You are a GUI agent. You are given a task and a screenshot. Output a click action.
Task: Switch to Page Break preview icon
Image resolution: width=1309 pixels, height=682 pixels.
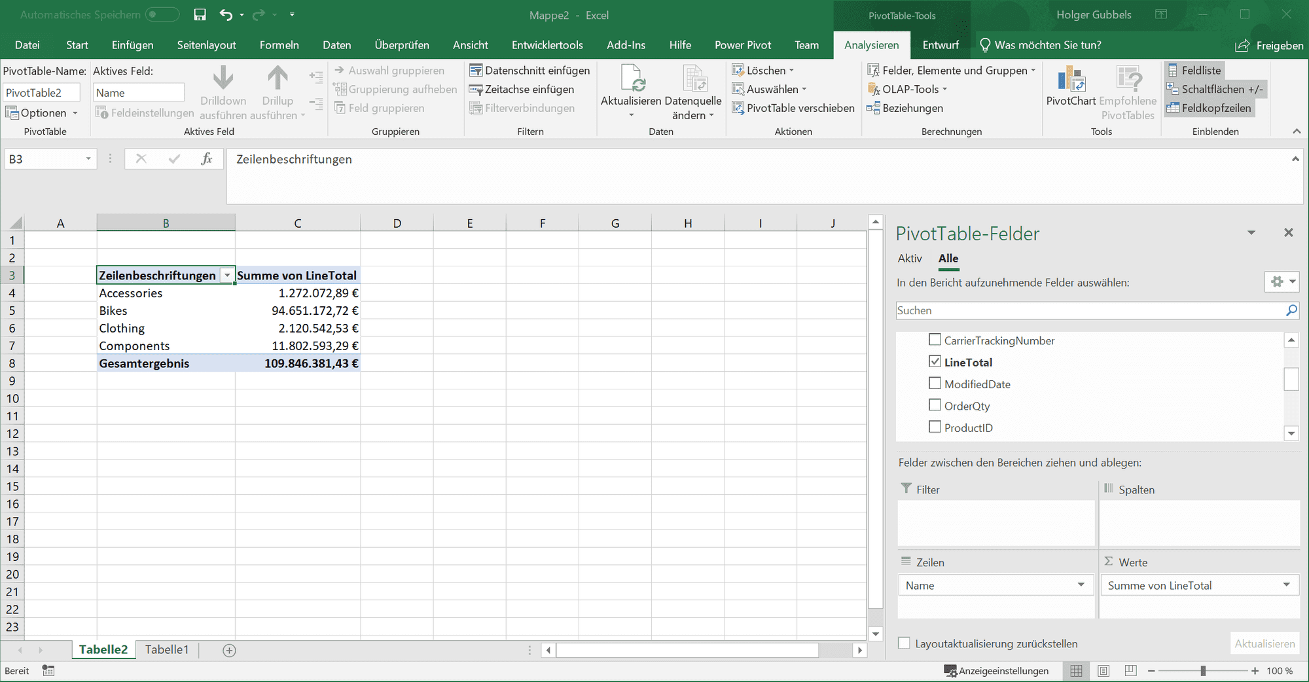(1130, 671)
